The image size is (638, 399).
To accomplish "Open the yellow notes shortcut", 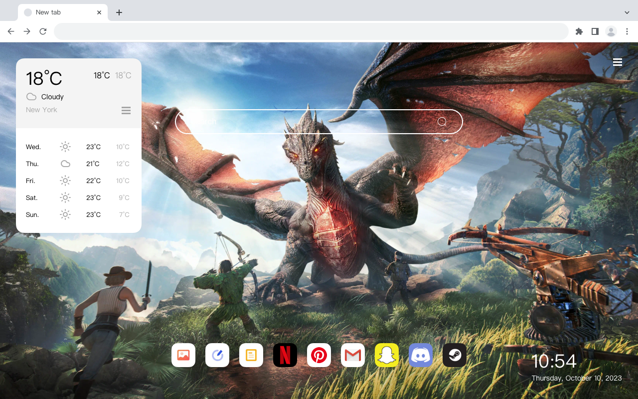I will (251, 355).
